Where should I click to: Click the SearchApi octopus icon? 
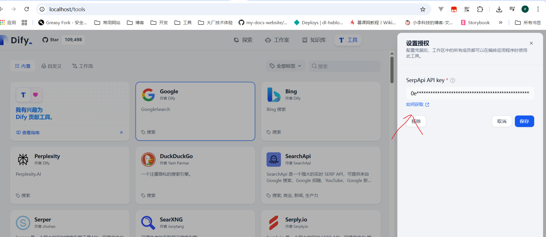[x=274, y=160]
